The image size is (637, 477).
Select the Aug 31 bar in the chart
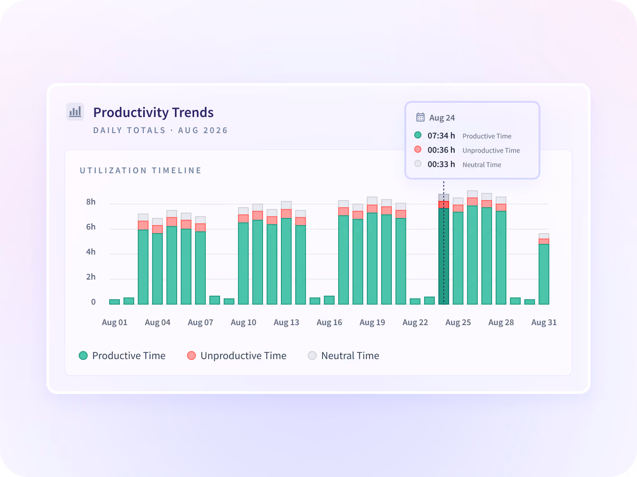tap(544, 269)
